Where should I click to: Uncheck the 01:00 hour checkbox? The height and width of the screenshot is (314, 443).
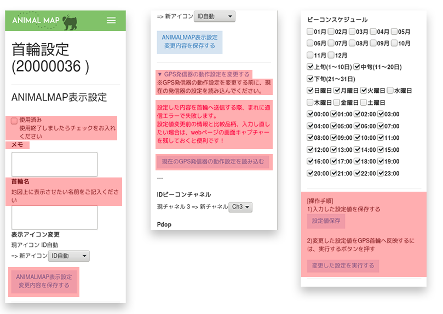point(333,114)
